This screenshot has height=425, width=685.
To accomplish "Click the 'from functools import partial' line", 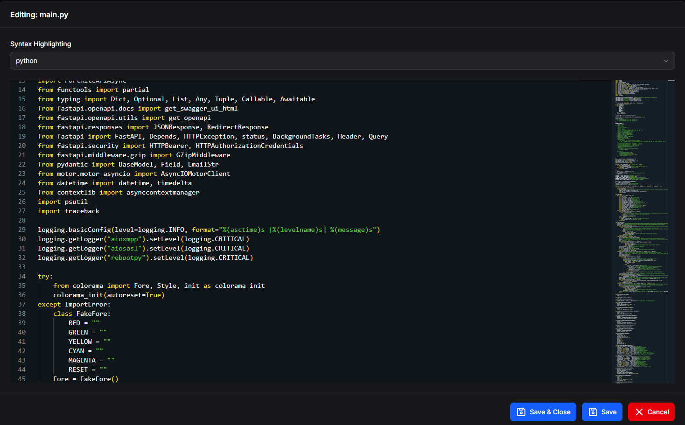I will pos(94,90).
